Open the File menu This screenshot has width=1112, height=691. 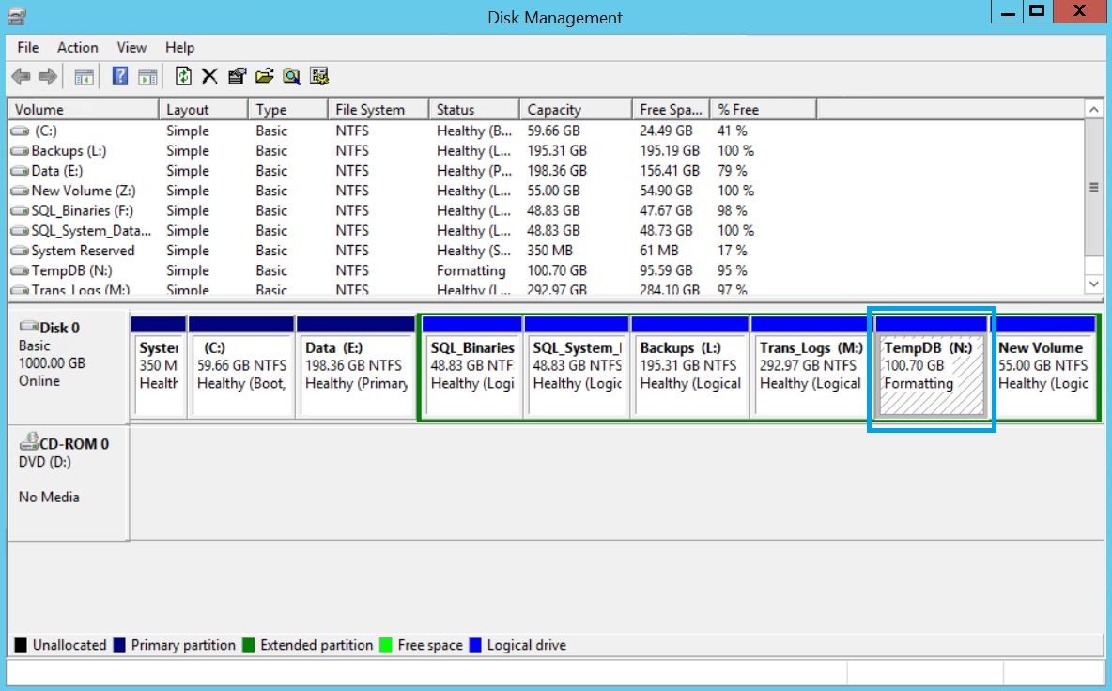click(26, 47)
